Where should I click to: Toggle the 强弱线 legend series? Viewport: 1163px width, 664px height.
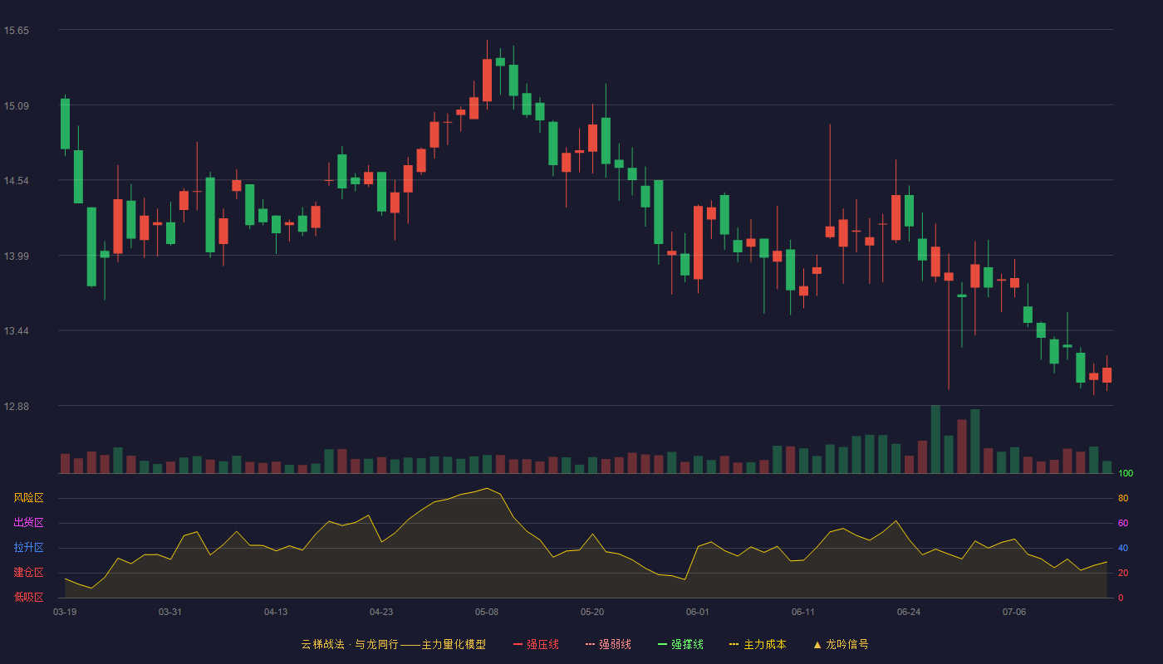[608, 644]
